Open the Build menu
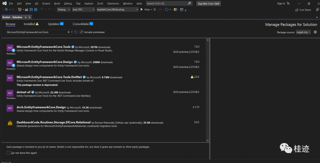The width and height of the screenshot is (320, 163). [57, 4]
